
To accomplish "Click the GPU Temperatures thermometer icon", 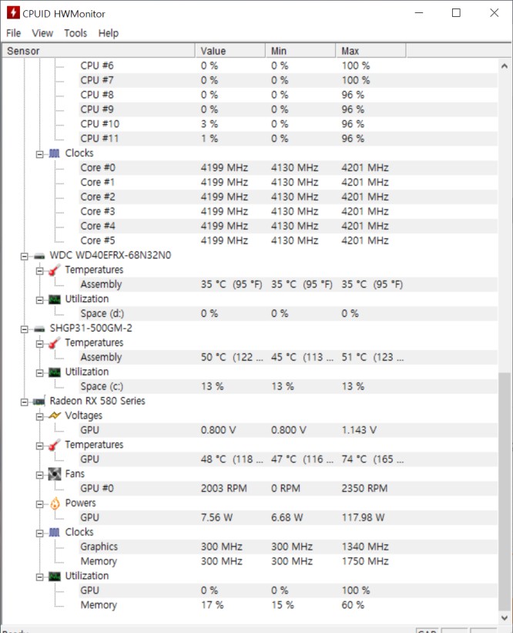I will click(54, 445).
